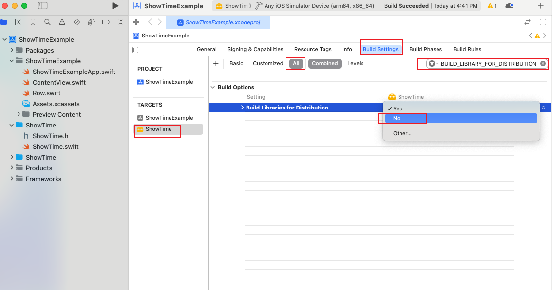Show All build settings
The height and width of the screenshot is (290, 552).
[296, 64]
